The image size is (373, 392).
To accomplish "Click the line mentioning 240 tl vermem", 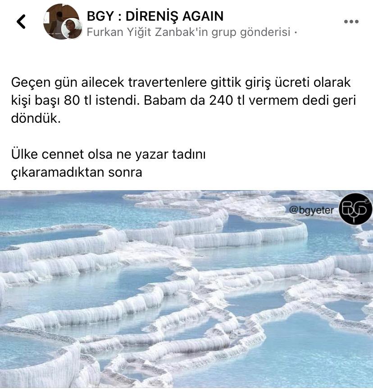I will click(x=184, y=100).
